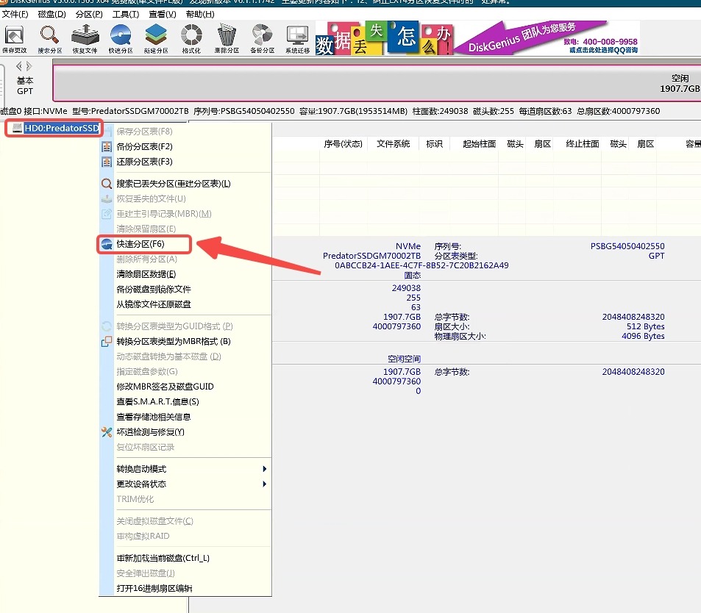Open the 备份分区 toolbar tool
The width and height of the screenshot is (701, 613).
tap(262, 39)
